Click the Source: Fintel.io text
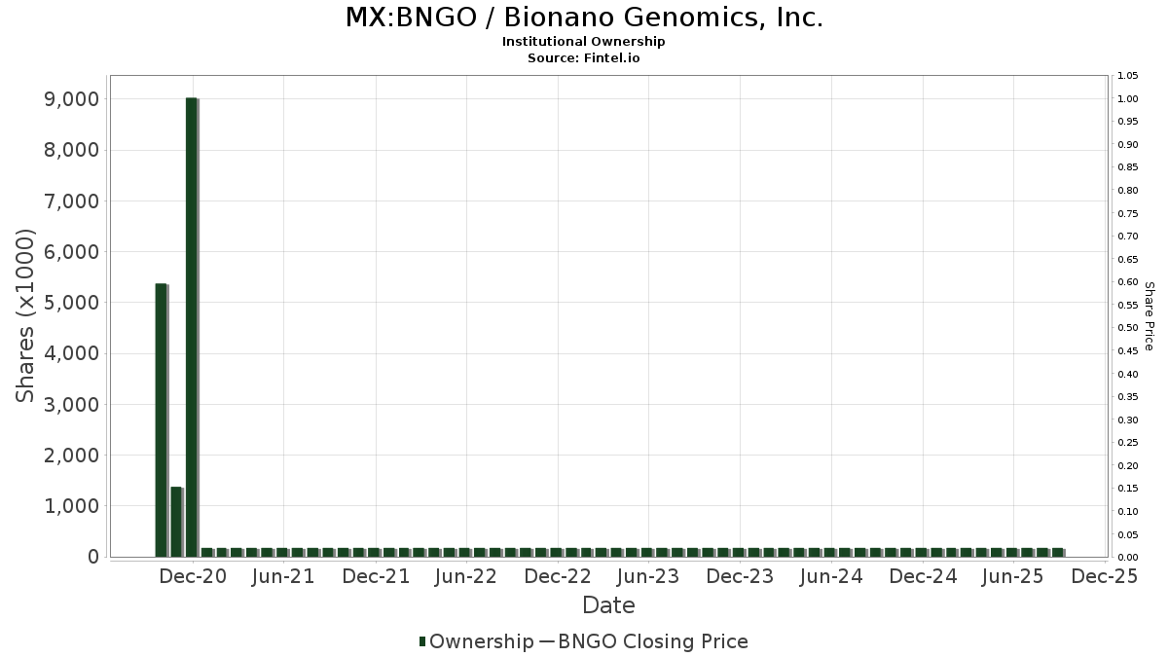This screenshot has width=1168, height=657. (x=584, y=58)
